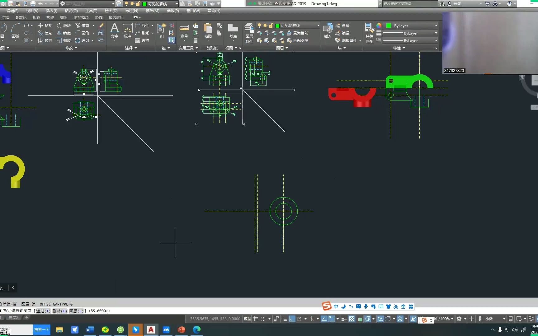Toggle ortho mode in the status bar
Image resolution: width=538 pixels, height=336 pixels.
[292, 319]
